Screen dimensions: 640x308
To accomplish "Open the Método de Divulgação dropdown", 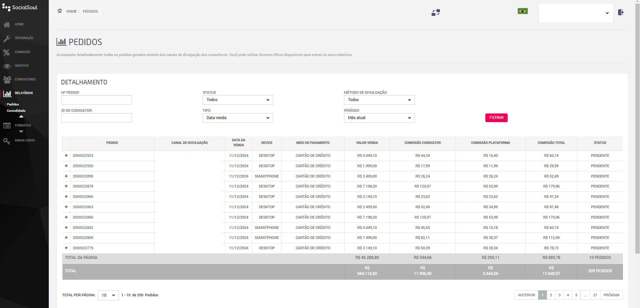I will click(x=379, y=100).
